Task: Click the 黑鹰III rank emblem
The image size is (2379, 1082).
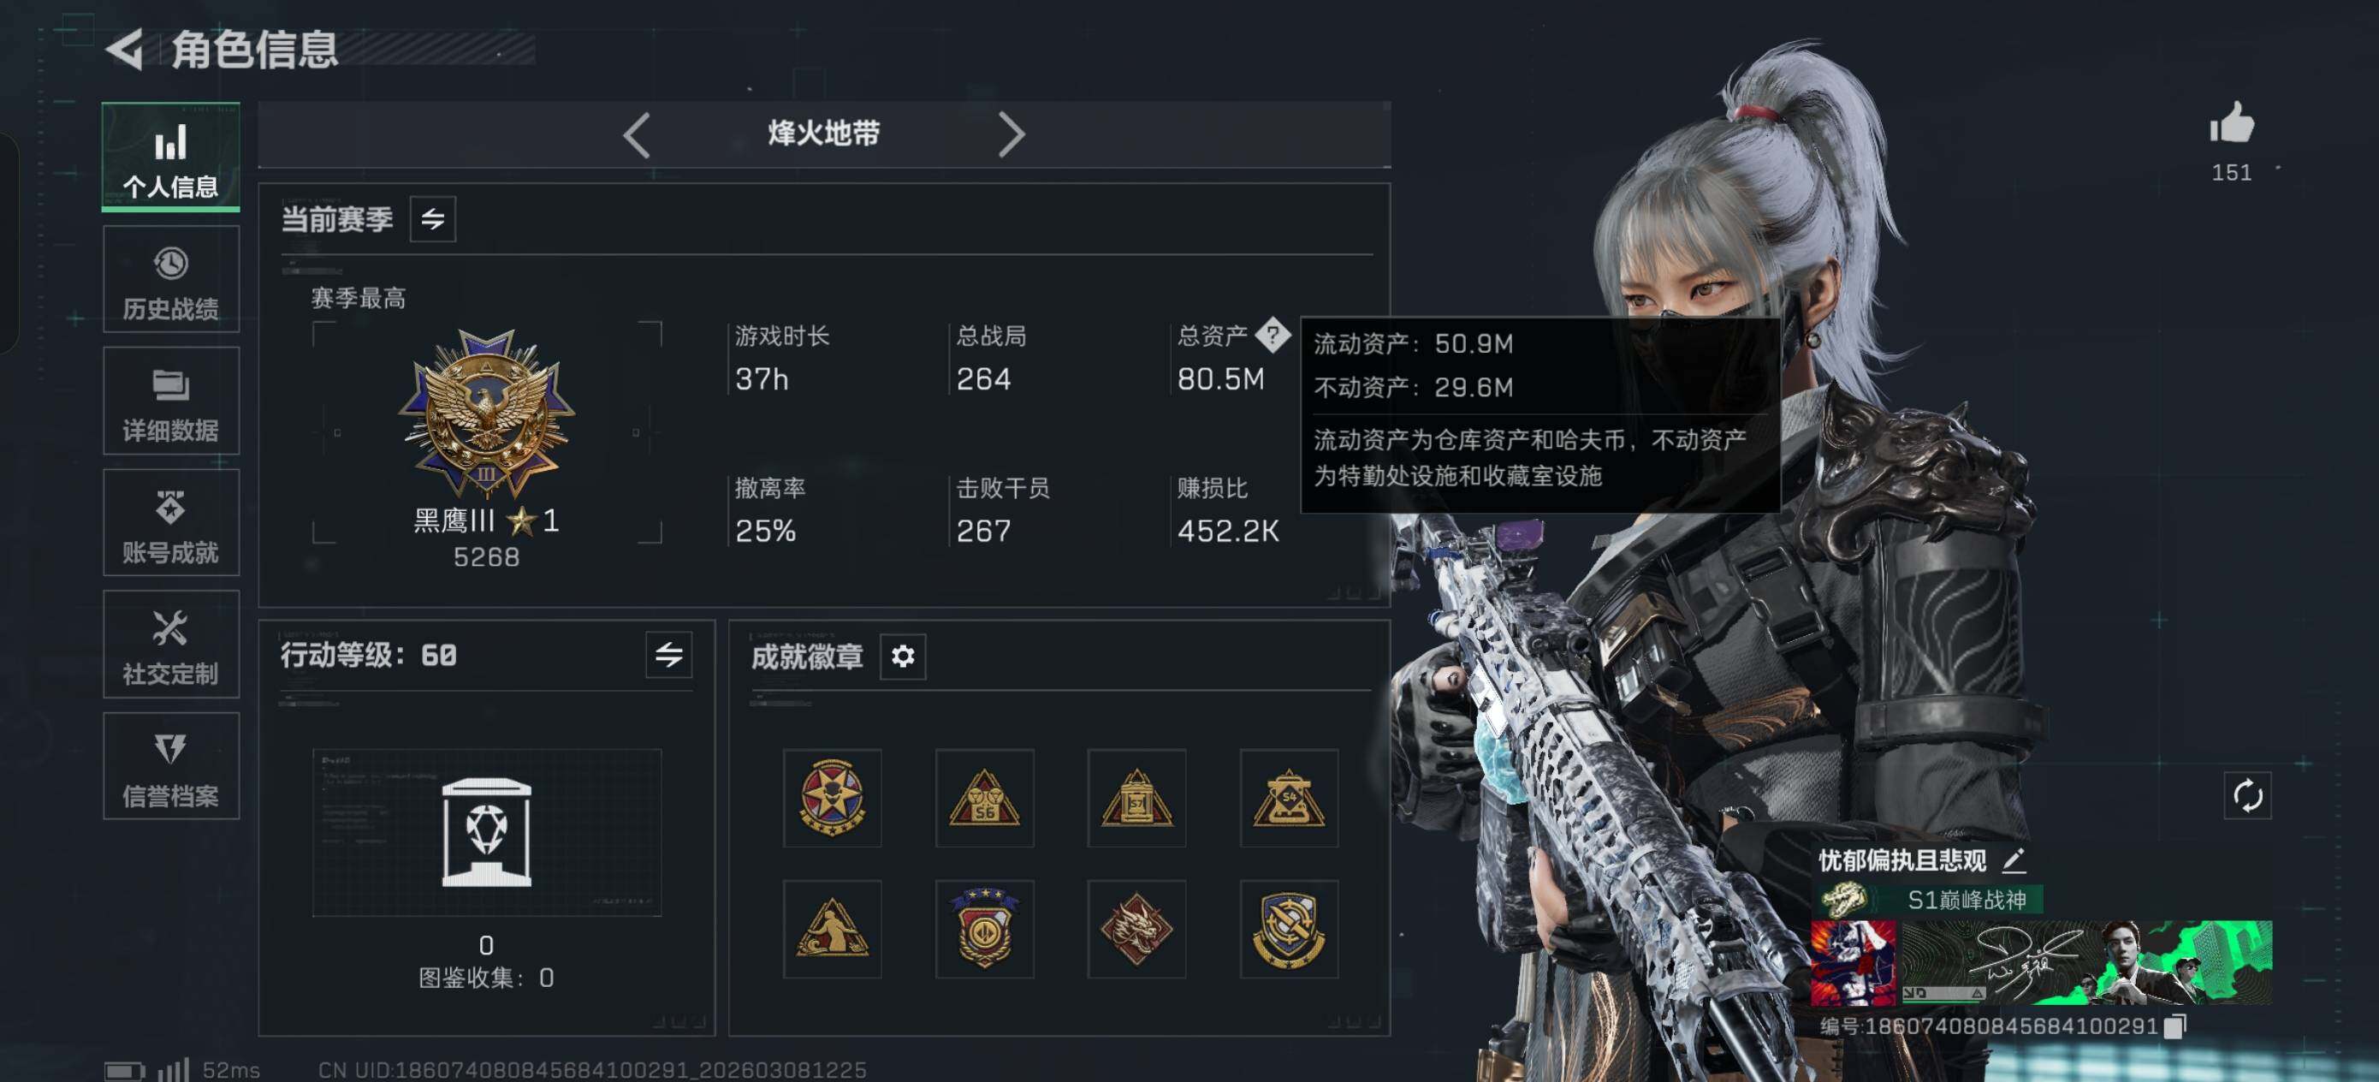Action: click(487, 414)
